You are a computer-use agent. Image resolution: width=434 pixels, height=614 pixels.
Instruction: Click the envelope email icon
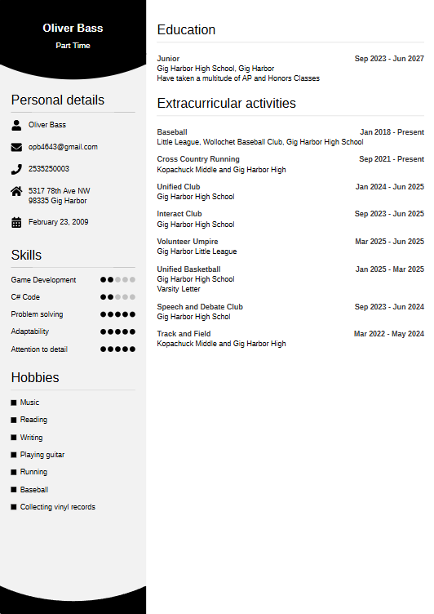[16, 147]
